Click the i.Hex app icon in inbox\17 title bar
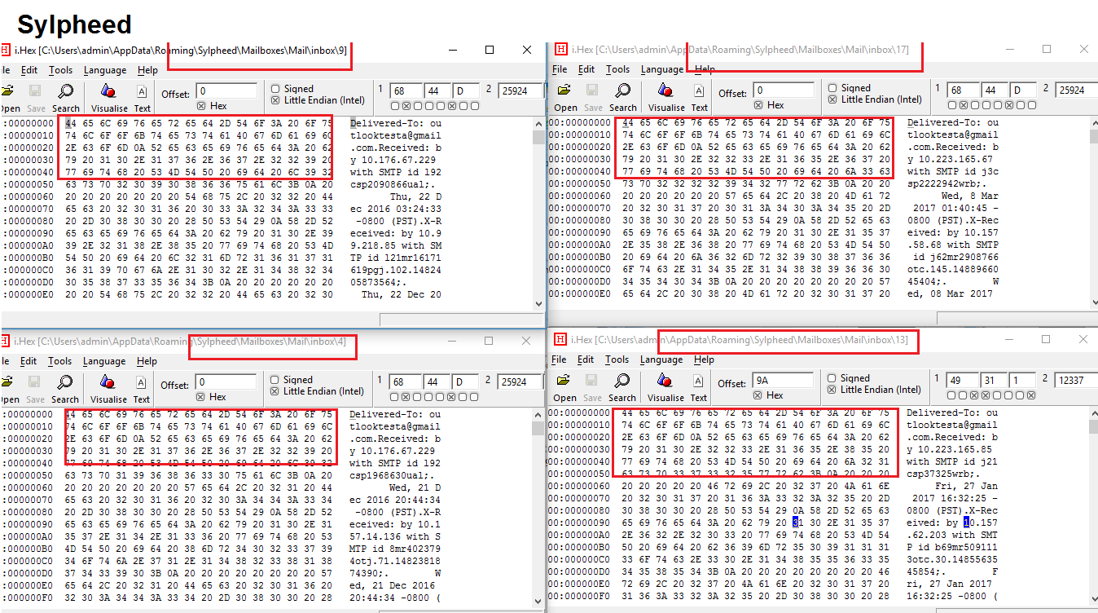The height and width of the screenshot is (613, 1098). (561, 49)
